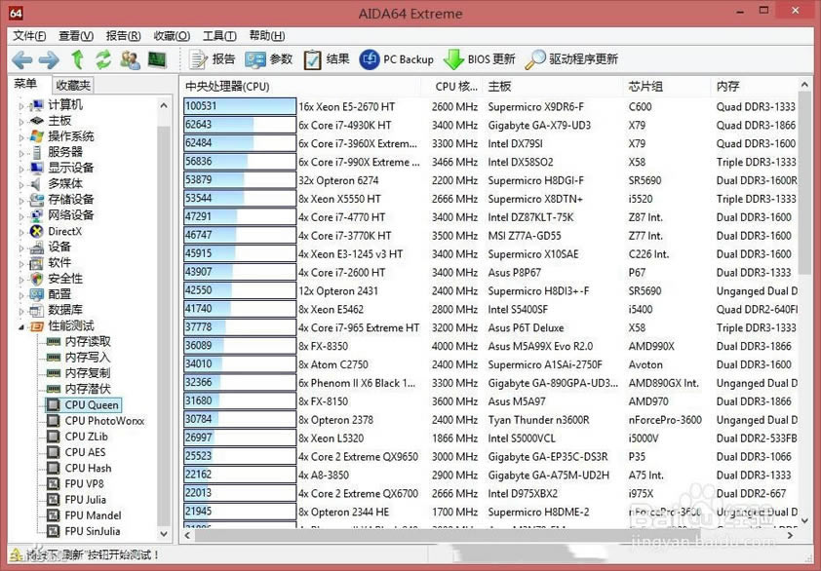Select the FPU VP8 benchmark
Screen dimensions: 821x571
pyautogui.click(x=84, y=483)
